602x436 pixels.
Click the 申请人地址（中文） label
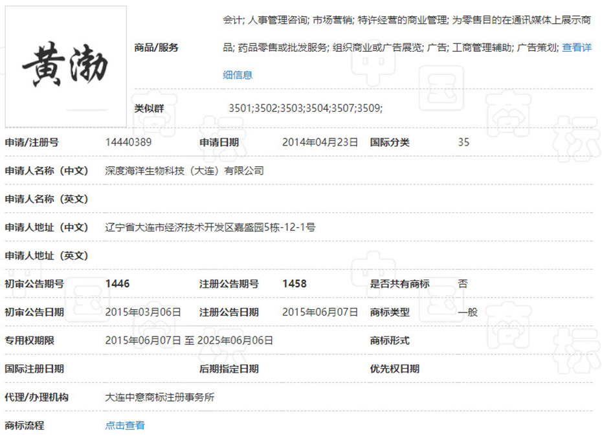[x=47, y=228]
